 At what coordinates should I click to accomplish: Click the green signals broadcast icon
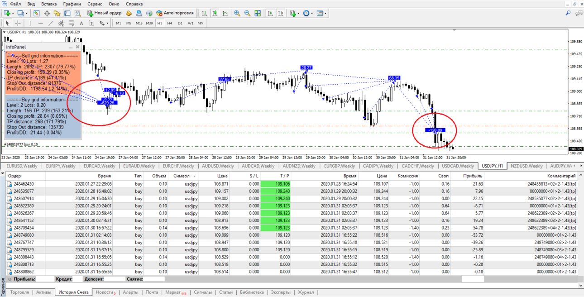(149, 13)
